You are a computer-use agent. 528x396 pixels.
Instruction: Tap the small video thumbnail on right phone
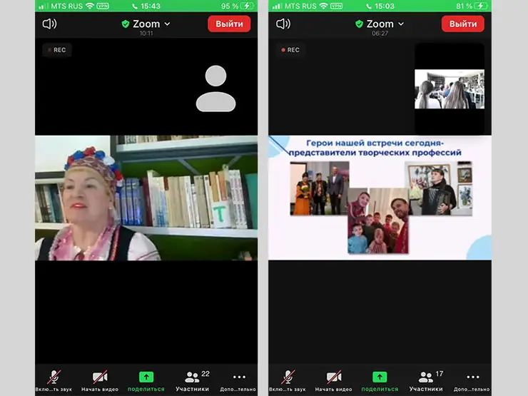[x=449, y=88]
